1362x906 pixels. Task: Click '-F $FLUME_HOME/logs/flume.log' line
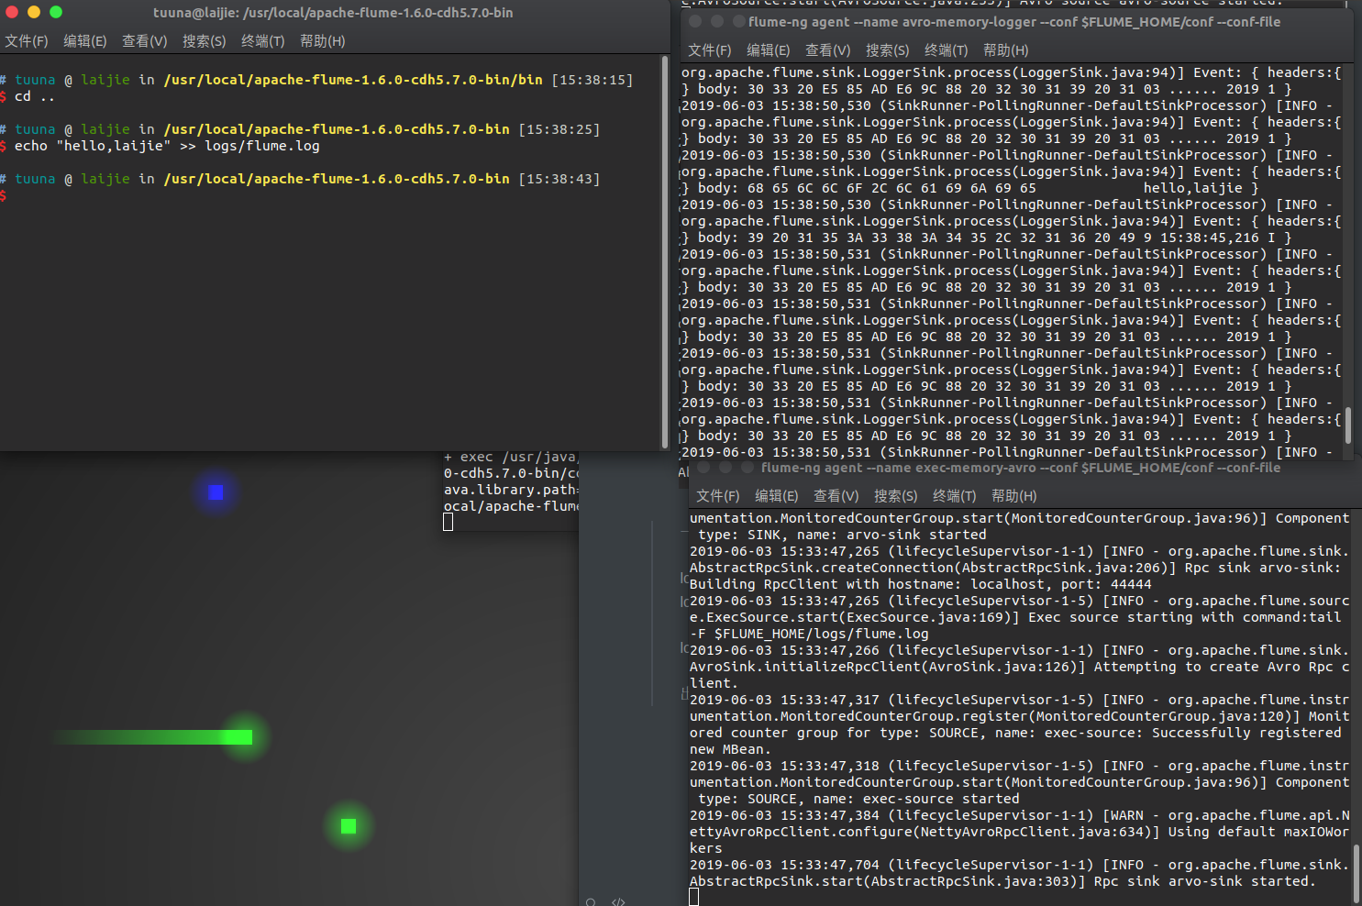[x=809, y=634]
